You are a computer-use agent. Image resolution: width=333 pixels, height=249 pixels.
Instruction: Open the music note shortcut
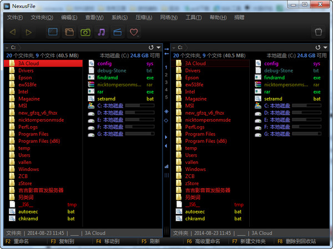(101, 33)
